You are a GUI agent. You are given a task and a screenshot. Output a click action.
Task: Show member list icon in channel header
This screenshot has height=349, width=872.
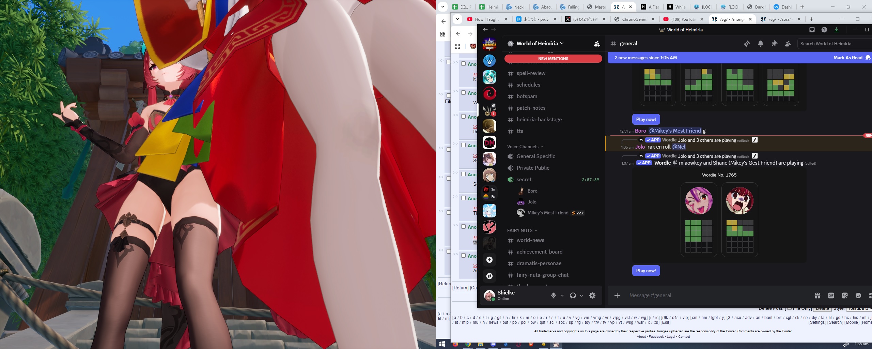click(x=788, y=44)
